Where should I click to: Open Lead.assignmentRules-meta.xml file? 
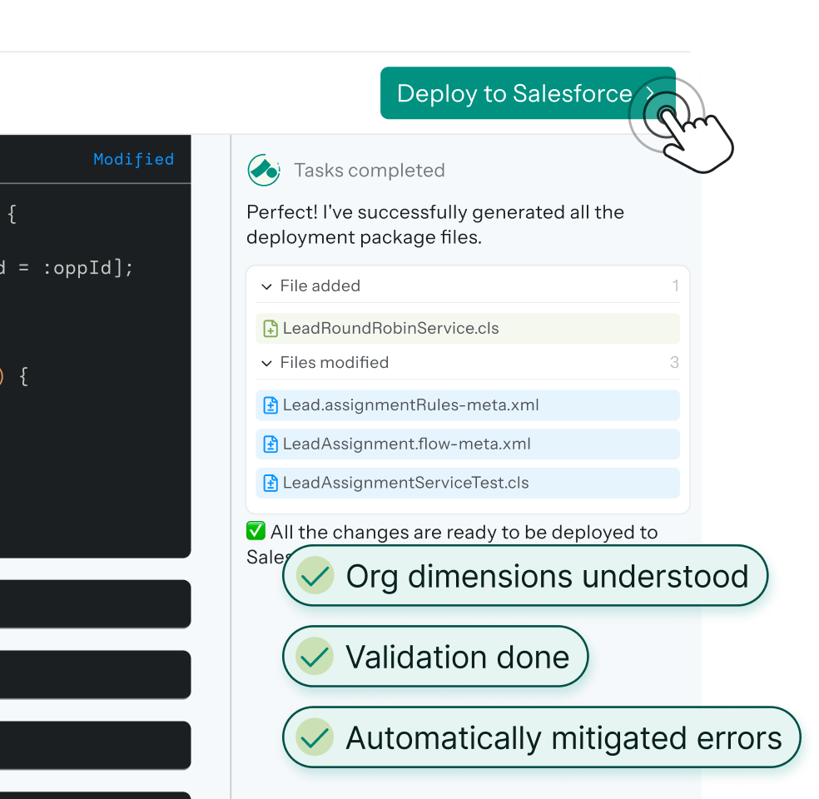[468, 405]
